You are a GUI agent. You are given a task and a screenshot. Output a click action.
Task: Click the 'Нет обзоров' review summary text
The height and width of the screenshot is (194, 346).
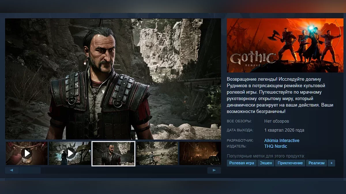coord(277,121)
